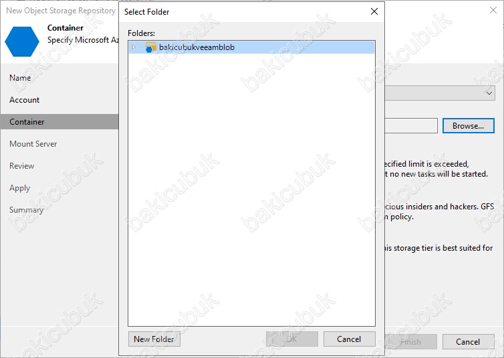The image size is (504, 358).
Task: Click the bold Container heading text
Action: tap(66, 28)
